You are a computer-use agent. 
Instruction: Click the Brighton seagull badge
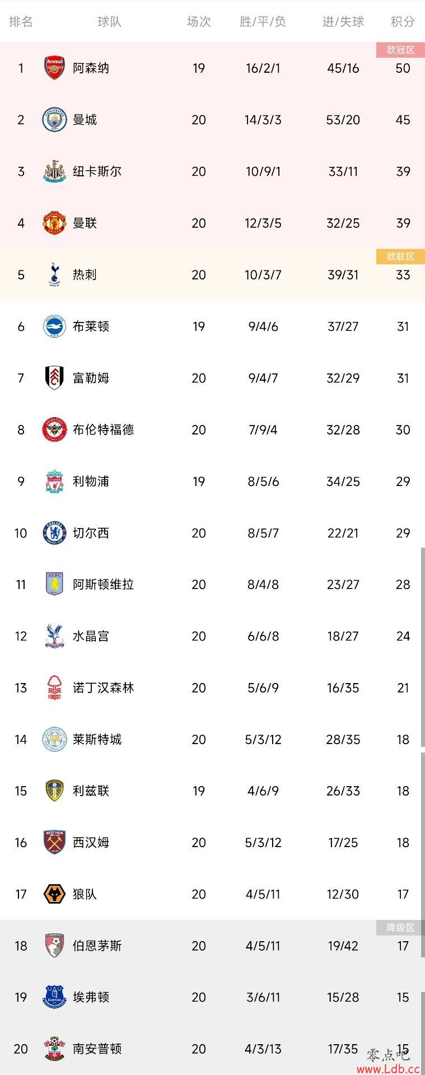(x=54, y=326)
